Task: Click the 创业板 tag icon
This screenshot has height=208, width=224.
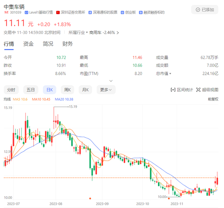Action: pyautogui.click(x=123, y=13)
